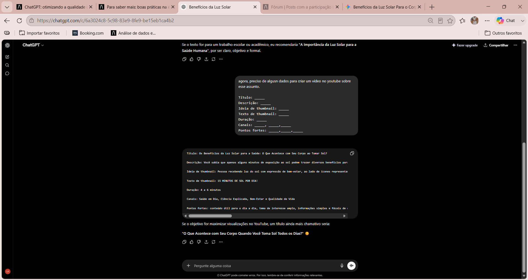Open the chats bubble icon in sidebar
This screenshot has width=528, height=280.
point(7,73)
